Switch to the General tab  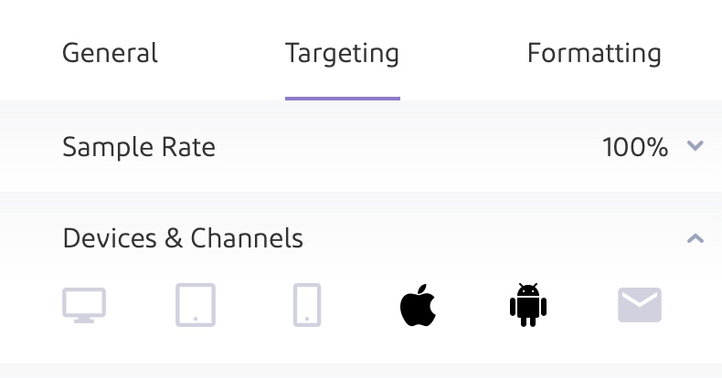(x=110, y=53)
